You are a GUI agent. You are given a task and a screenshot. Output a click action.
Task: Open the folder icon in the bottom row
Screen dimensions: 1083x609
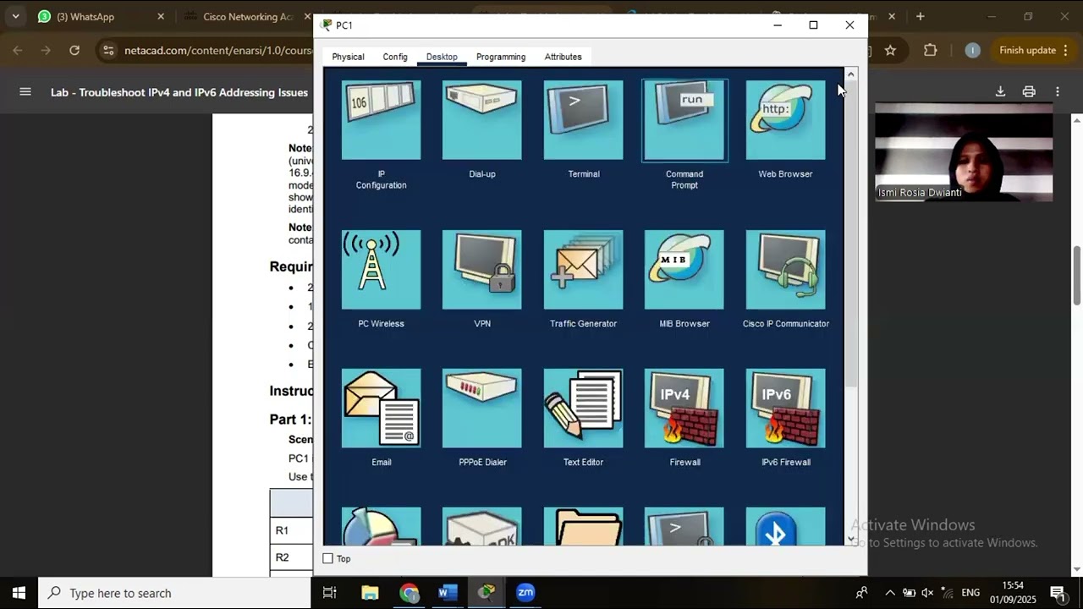point(583,526)
